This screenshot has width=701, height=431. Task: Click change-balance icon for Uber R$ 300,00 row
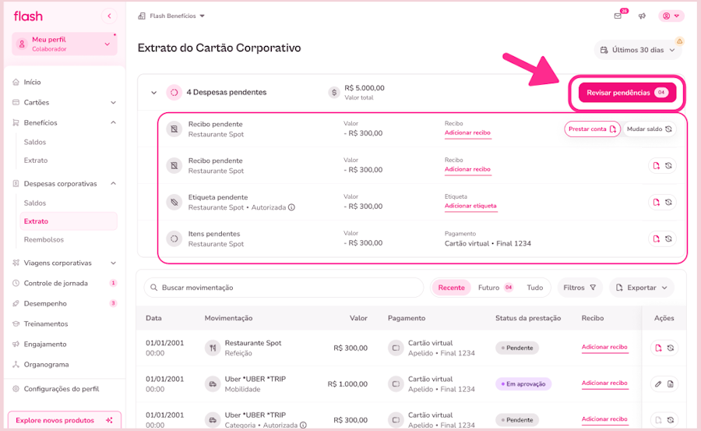pos(670,420)
